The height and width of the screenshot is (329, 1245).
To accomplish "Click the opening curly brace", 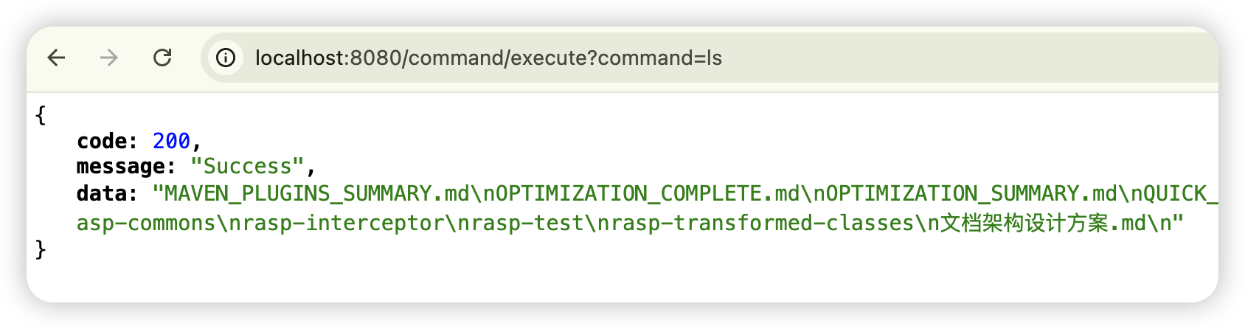I will tap(41, 114).
